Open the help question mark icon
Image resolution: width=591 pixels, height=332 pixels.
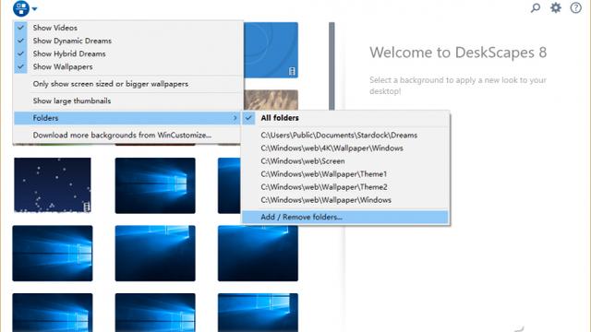click(x=575, y=7)
